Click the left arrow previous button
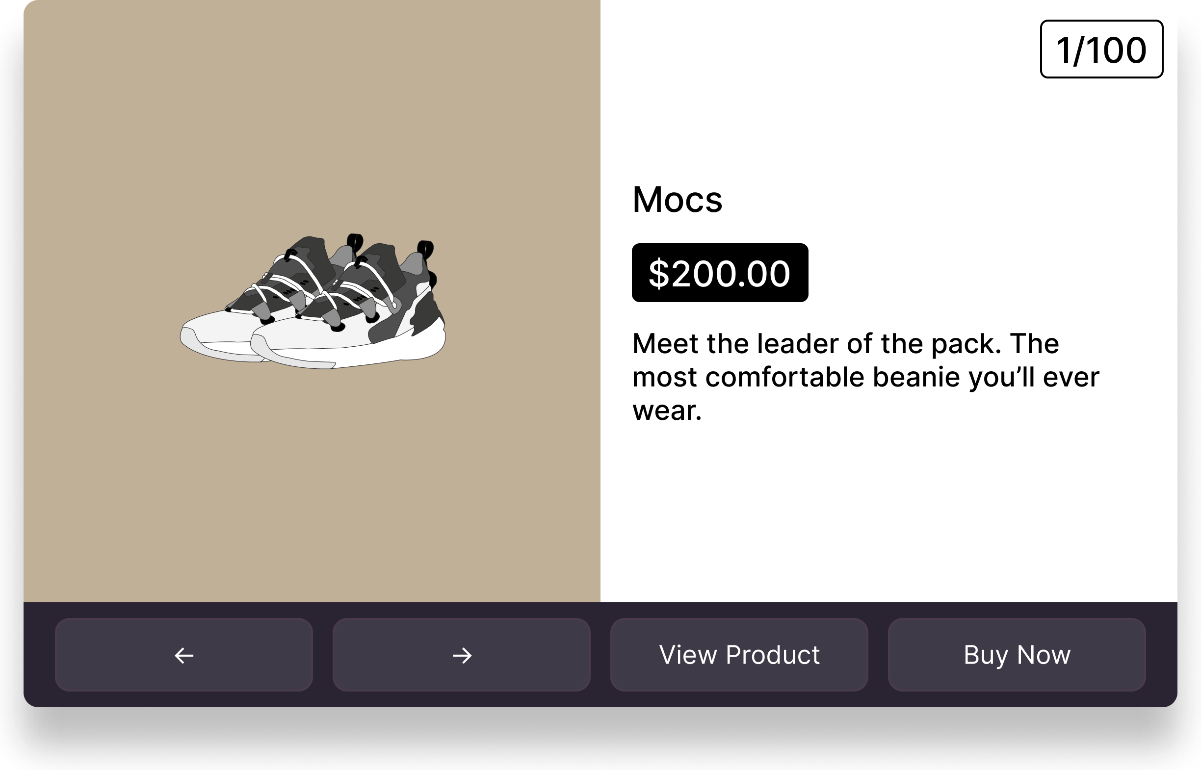 (x=183, y=655)
